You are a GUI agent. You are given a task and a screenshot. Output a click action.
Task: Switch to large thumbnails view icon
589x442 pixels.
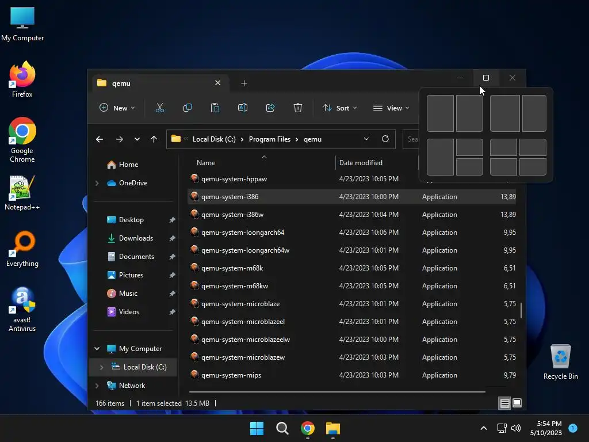[x=517, y=403]
